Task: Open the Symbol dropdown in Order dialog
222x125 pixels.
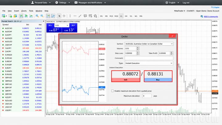Action: [149, 44]
